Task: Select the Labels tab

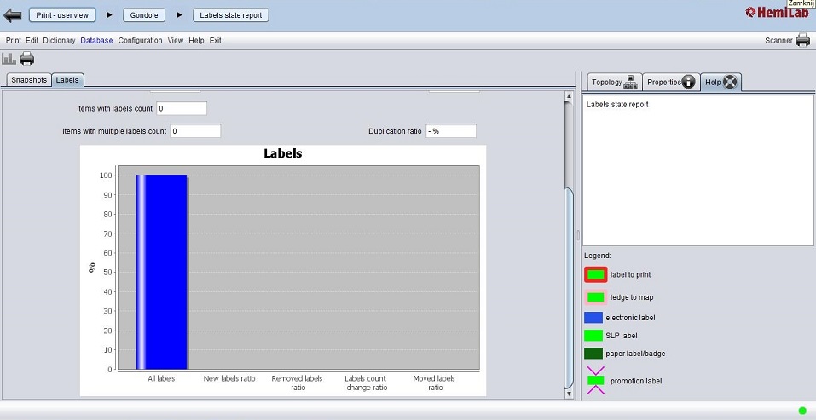Action: (67, 80)
